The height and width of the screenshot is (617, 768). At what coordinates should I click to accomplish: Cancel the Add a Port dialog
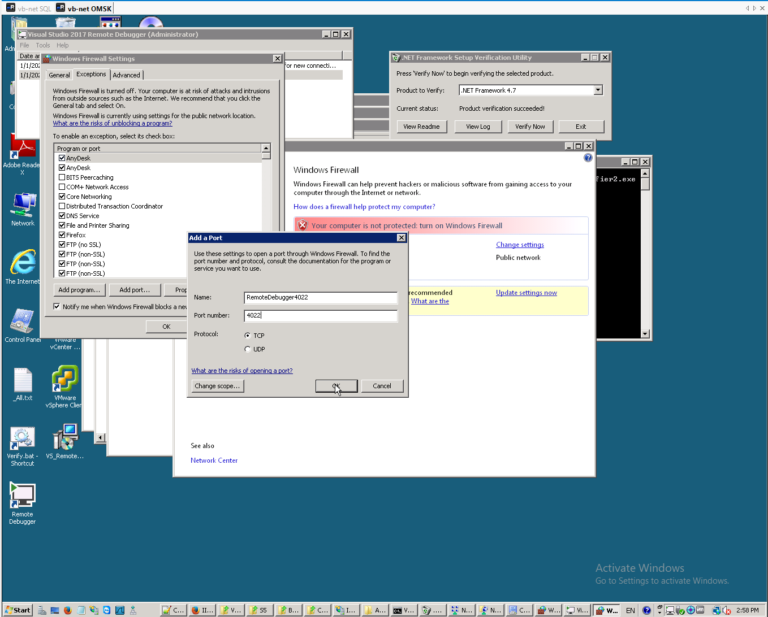[382, 386]
